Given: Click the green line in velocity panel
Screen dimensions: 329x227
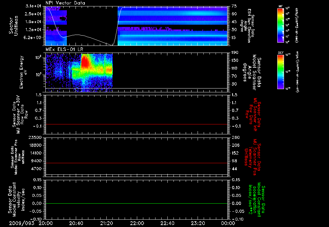Looking at the screenshot, I should [137, 203].
